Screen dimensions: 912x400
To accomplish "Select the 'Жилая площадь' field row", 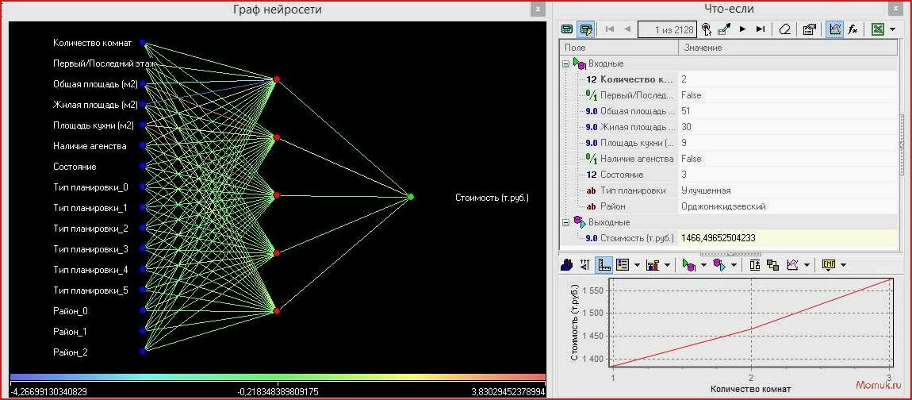I will [730, 126].
